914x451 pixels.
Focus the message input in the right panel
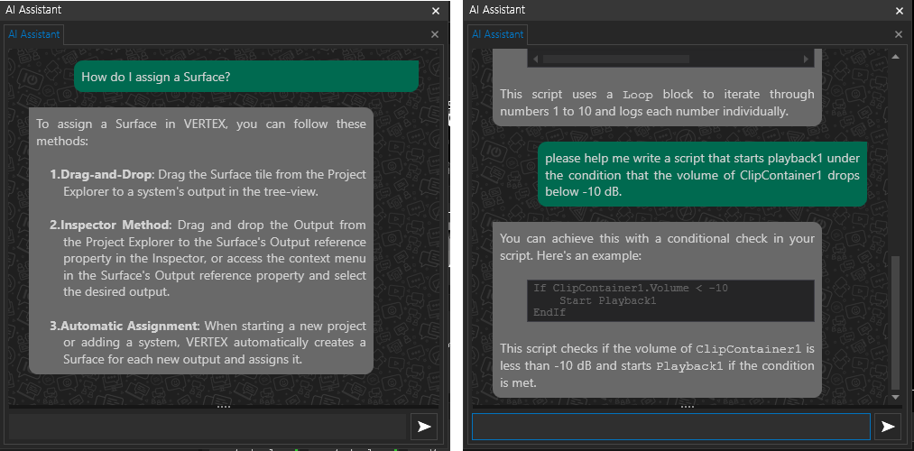pyautogui.click(x=670, y=427)
